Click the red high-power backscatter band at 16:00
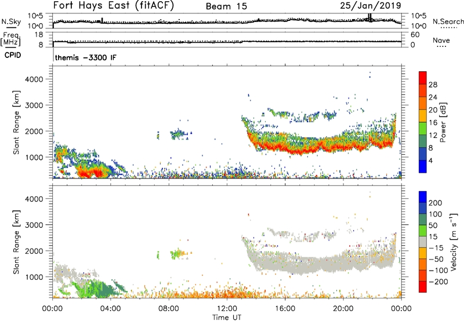This screenshot has height=321, width=464. pyautogui.click(x=285, y=148)
